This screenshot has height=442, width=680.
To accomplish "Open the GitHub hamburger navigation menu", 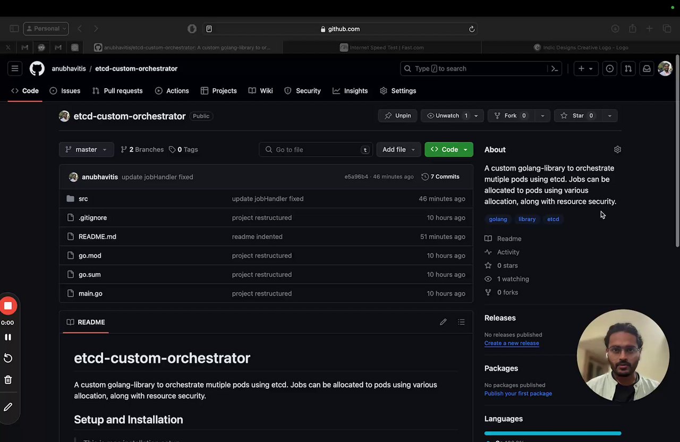I will pos(15,69).
